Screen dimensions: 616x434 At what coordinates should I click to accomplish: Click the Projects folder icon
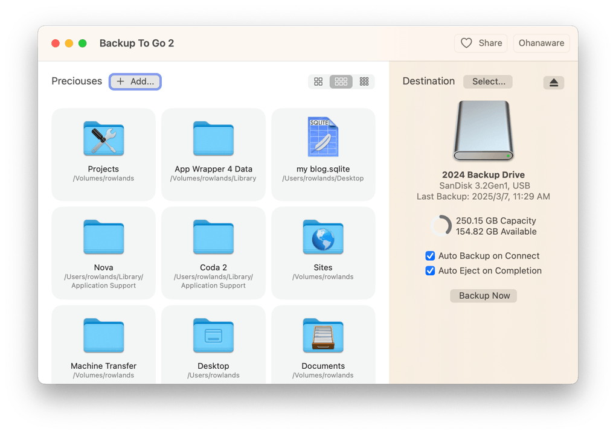point(103,139)
